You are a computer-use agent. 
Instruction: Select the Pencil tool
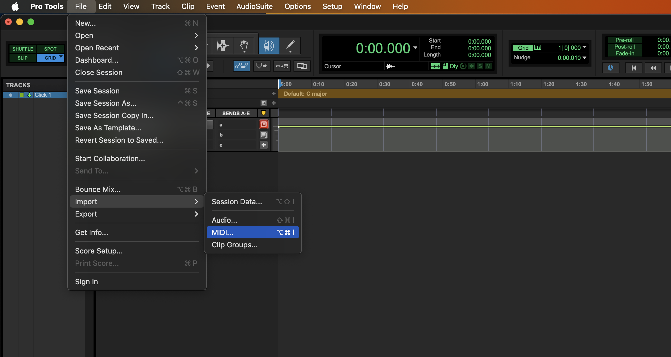[x=290, y=45]
